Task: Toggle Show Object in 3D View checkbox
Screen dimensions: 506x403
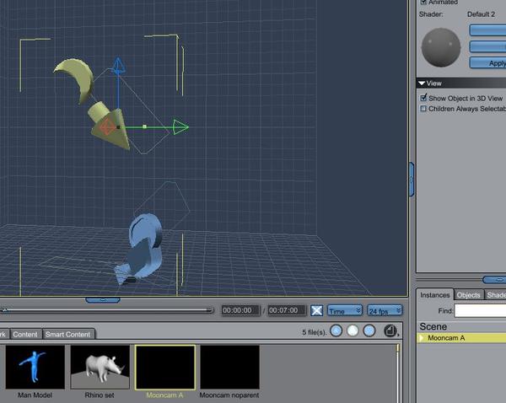Action: [x=423, y=98]
